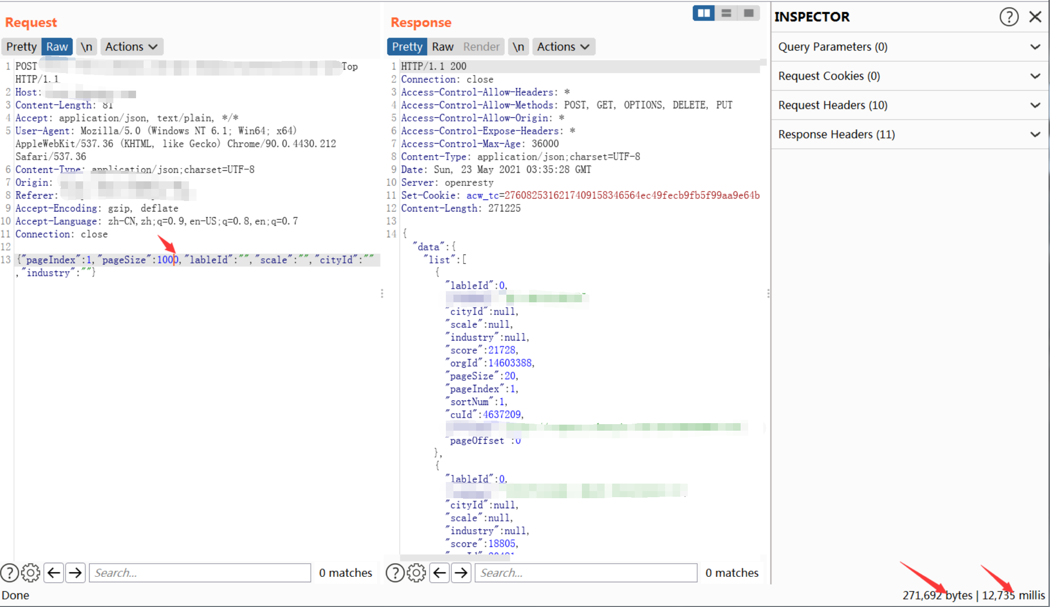Open Request search help icon
Screen dimensions: 1050x607
click(10, 573)
